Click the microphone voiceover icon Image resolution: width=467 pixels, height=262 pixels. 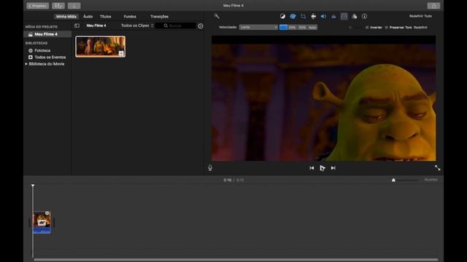click(210, 168)
